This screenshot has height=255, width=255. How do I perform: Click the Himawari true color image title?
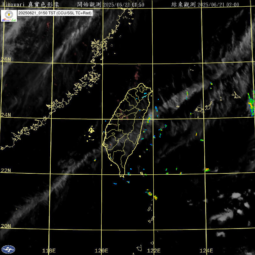tap(31, 4)
